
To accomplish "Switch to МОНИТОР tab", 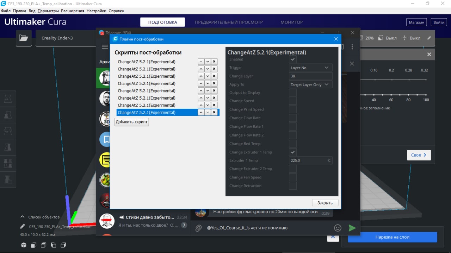I will [x=291, y=22].
